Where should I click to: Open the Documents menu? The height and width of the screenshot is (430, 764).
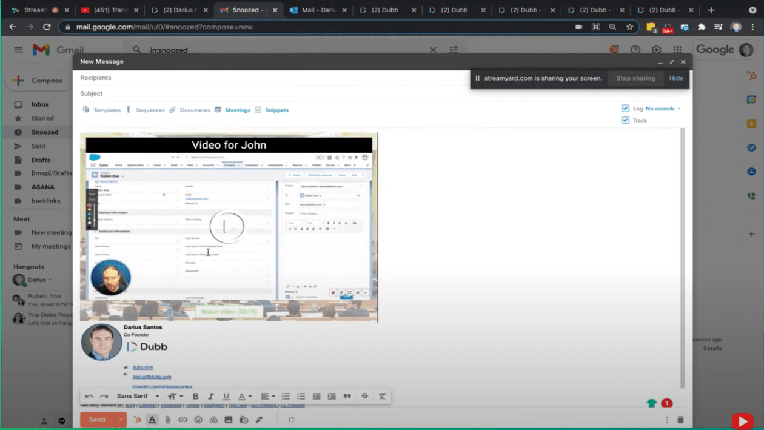190,110
